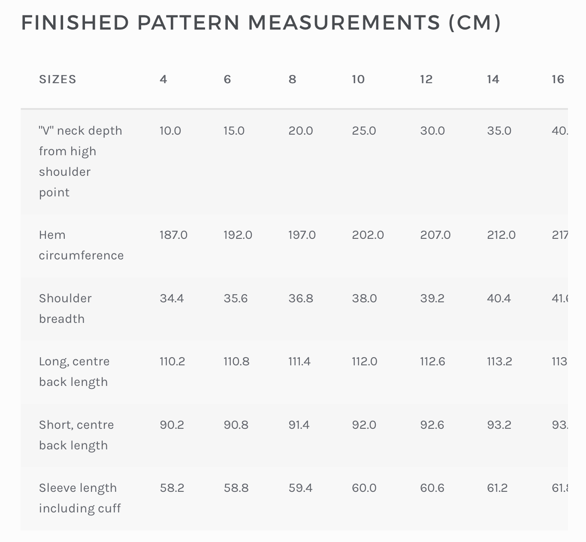Click the 38.0 shoulder breadth value

365,298
